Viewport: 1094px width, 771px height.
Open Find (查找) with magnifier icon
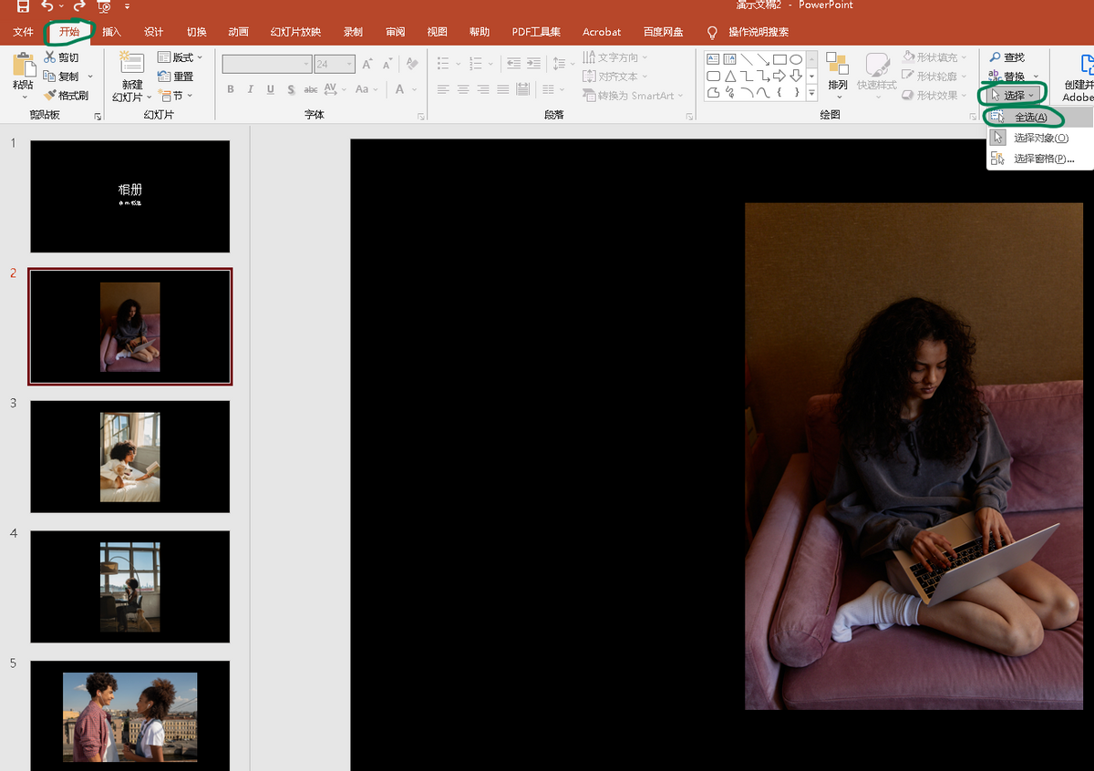[x=1007, y=57]
